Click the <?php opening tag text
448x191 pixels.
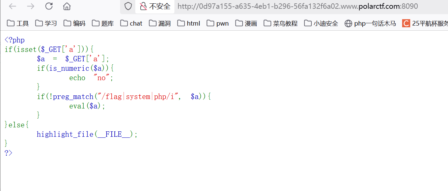[x=15, y=40]
